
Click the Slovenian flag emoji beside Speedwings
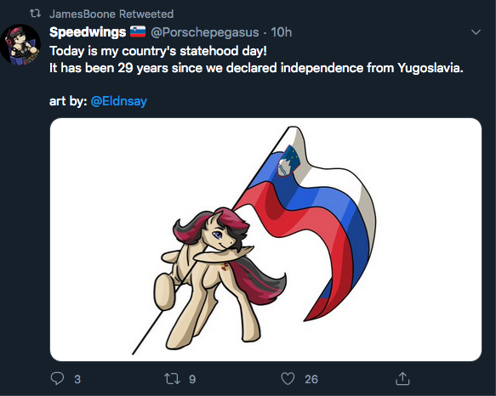(138, 31)
